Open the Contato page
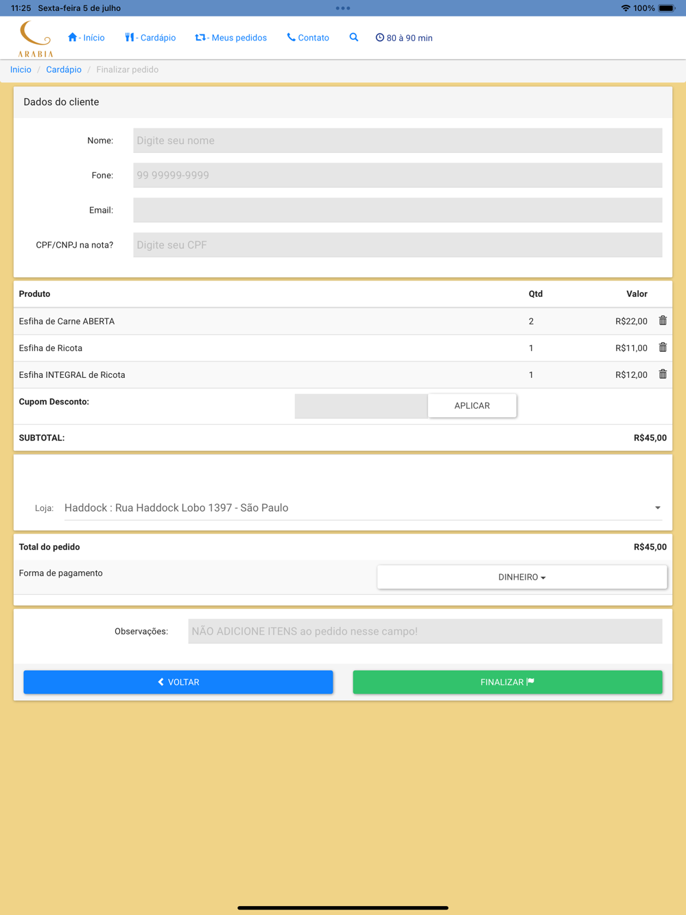This screenshot has height=915, width=686. pyautogui.click(x=308, y=38)
